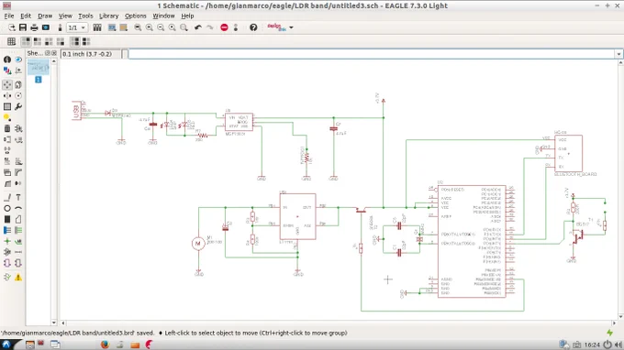Click the motor M symbol in the schematic
Image resolution: width=624 pixels, height=350 pixels.
pyautogui.click(x=198, y=243)
